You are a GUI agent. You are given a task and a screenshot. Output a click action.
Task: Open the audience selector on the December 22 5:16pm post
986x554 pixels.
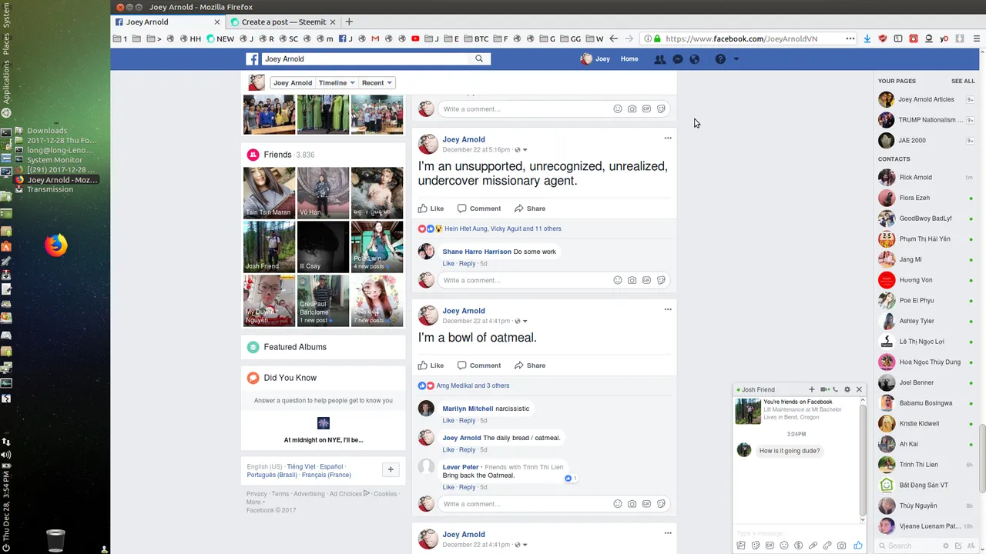(x=521, y=150)
